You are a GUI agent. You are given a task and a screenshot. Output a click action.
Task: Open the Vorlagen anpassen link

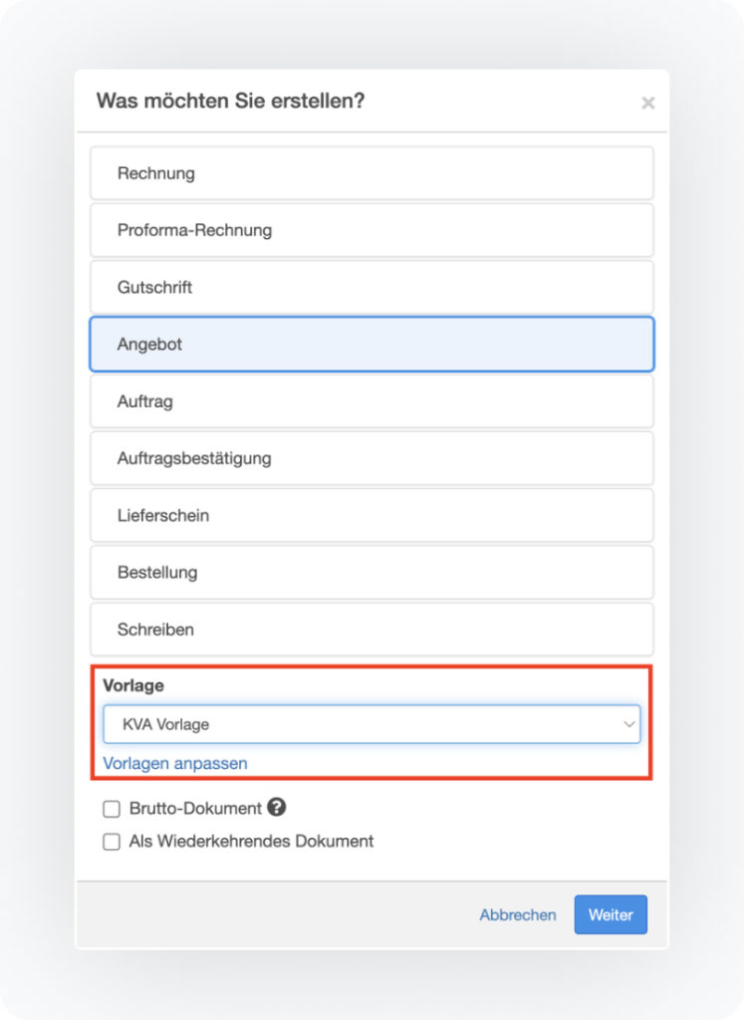(175, 763)
